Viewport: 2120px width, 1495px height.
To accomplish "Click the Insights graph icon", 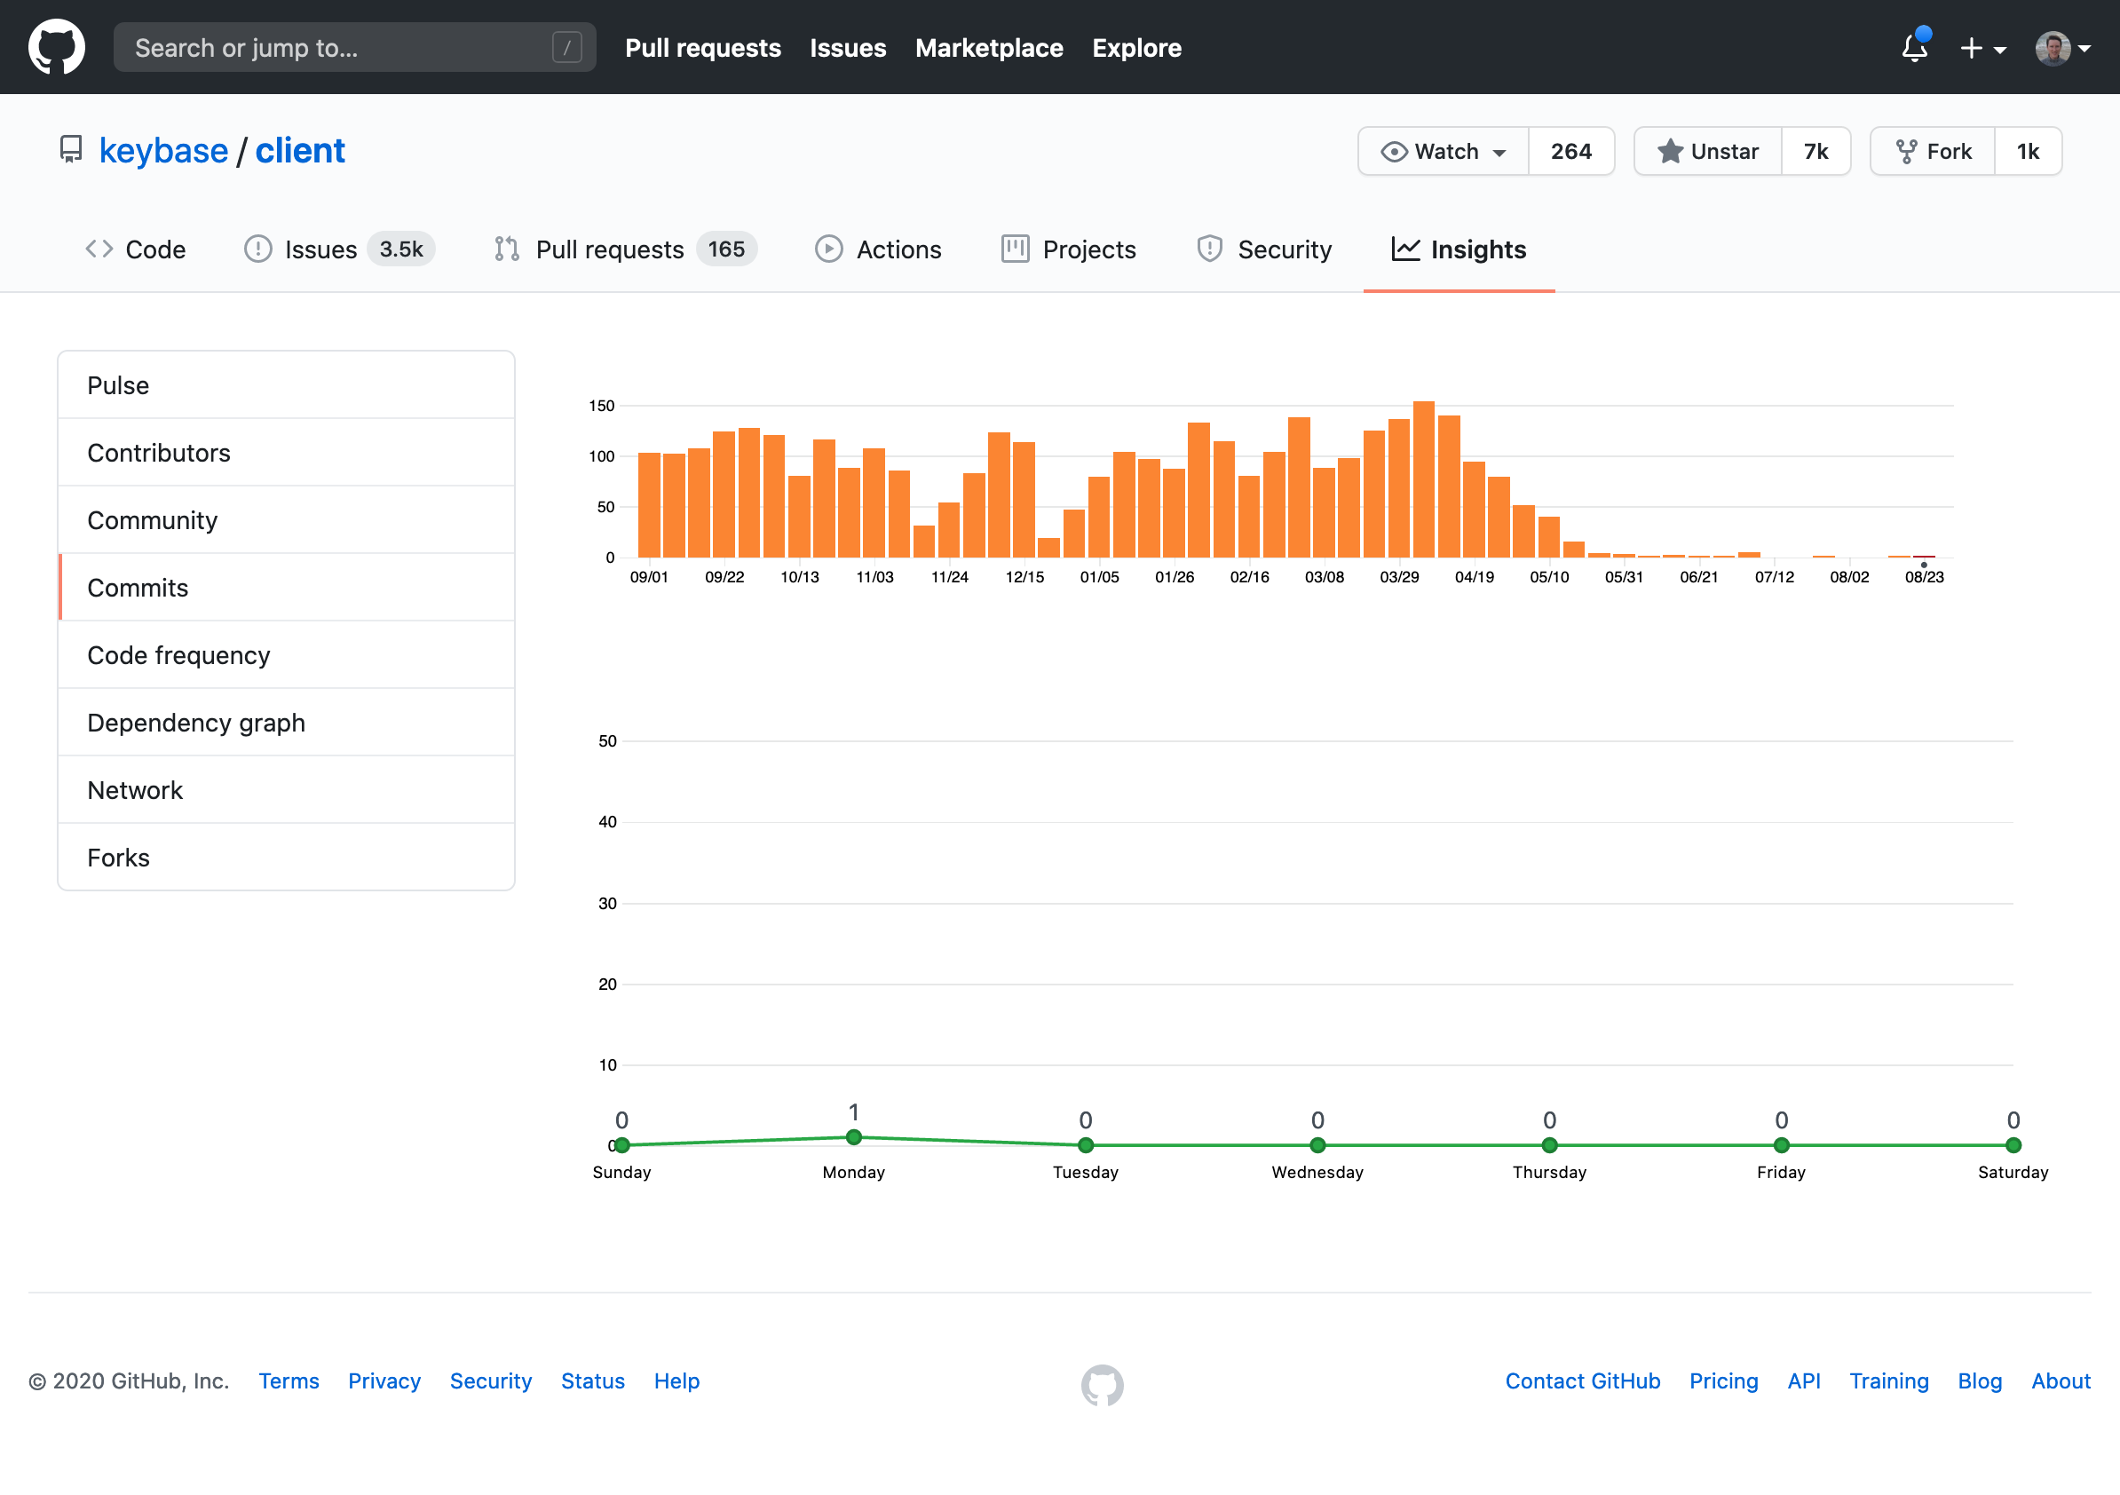I will coord(1404,249).
